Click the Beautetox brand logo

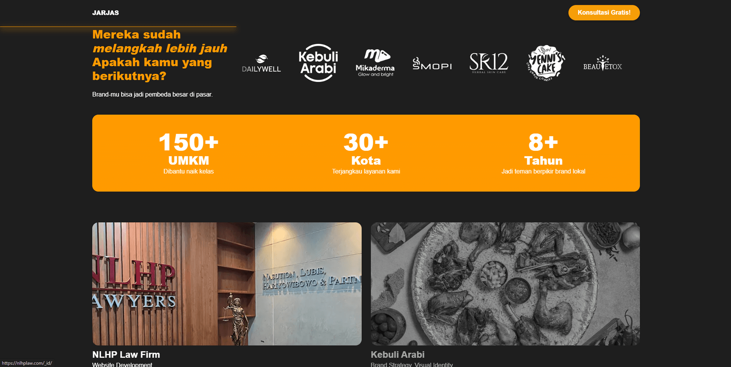pos(603,63)
